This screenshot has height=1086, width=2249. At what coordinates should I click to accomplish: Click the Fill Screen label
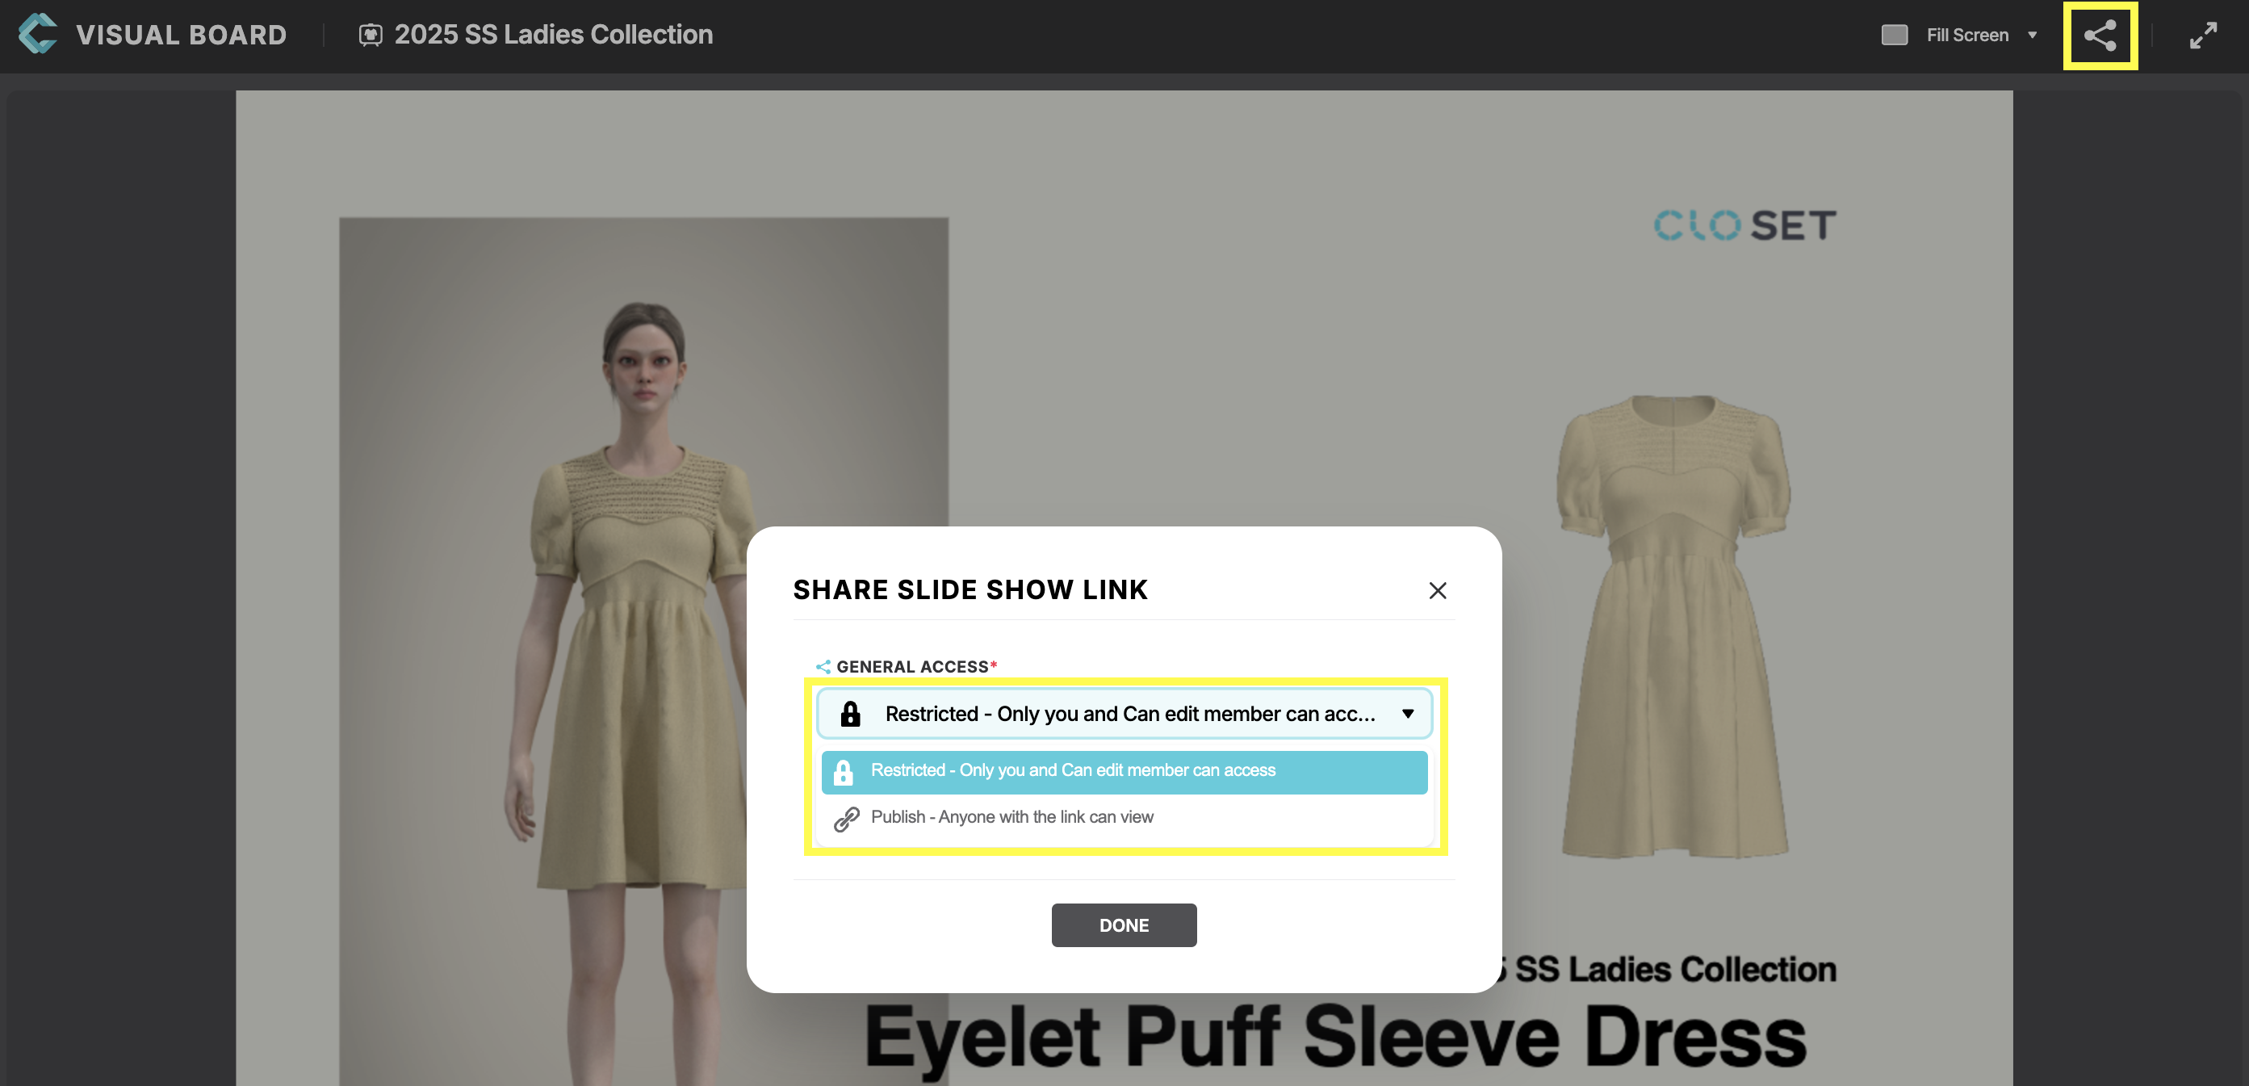pyautogui.click(x=1967, y=36)
